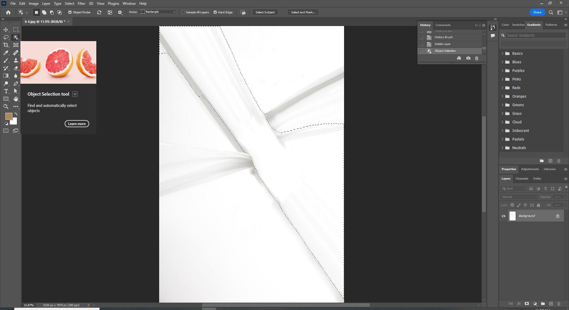Select the History Brush tool

tap(6, 68)
